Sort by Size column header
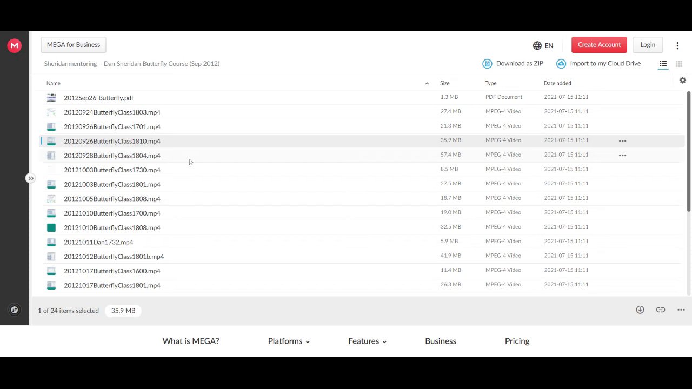Image resolution: width=692 pixels, height=389 pixels. click(444, 83)
